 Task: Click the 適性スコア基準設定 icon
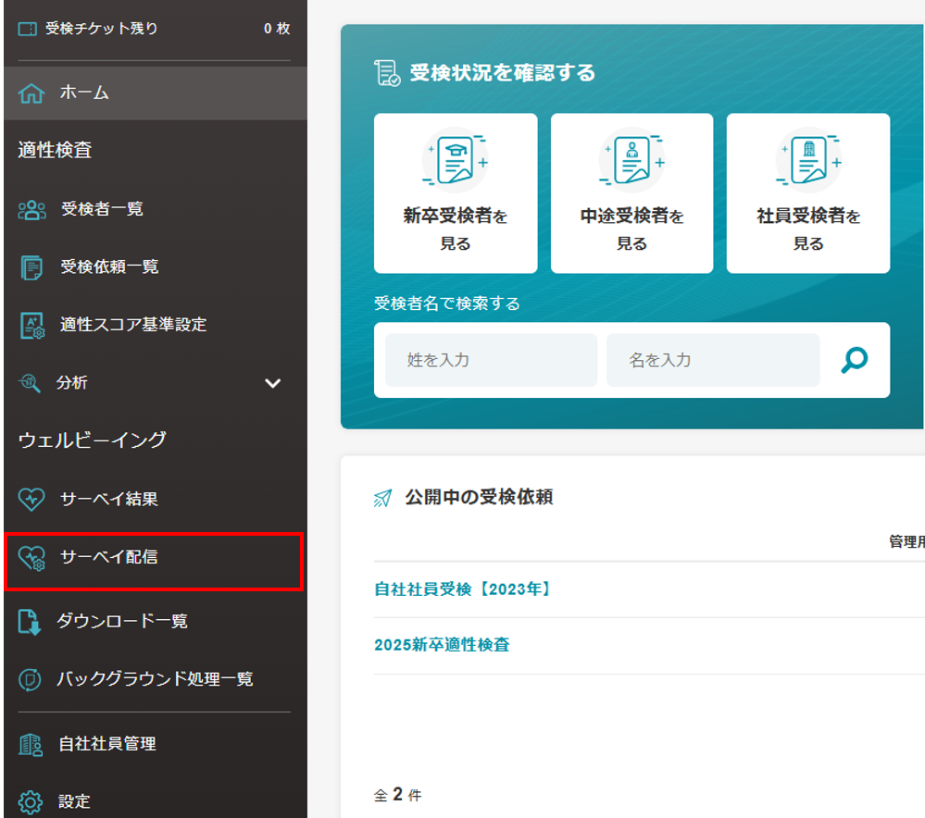tap(31, 326)
